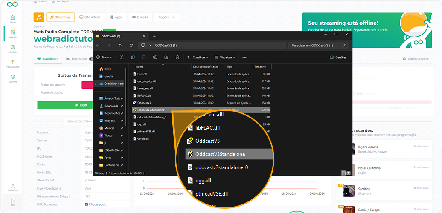This screenshot has width=442, height=213.
Task: Open the Estatísticas tab
Action: pyautogui.click(x=77, y=59)
